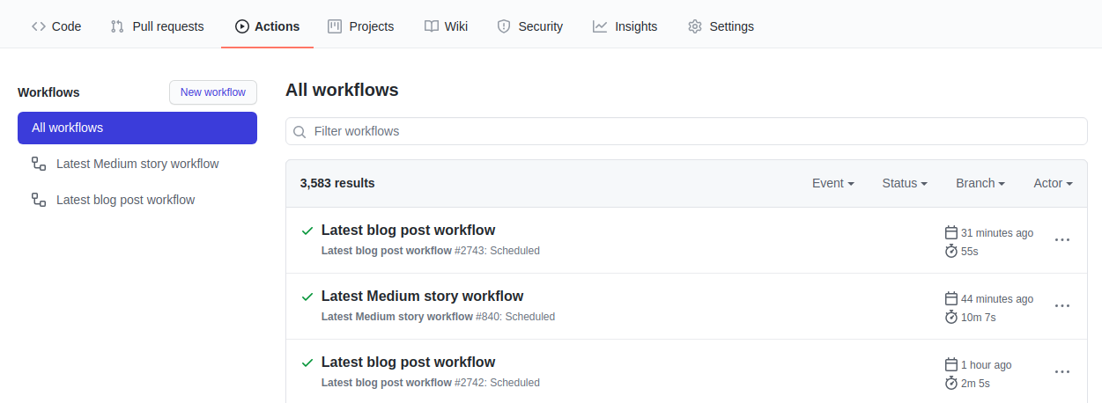Click stopwatch icon next to 10m 7s duration
The height and width of the screenshot is (403, 1102).
(x=950, y=317)
